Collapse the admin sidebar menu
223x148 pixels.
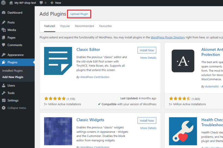(17, 108)
